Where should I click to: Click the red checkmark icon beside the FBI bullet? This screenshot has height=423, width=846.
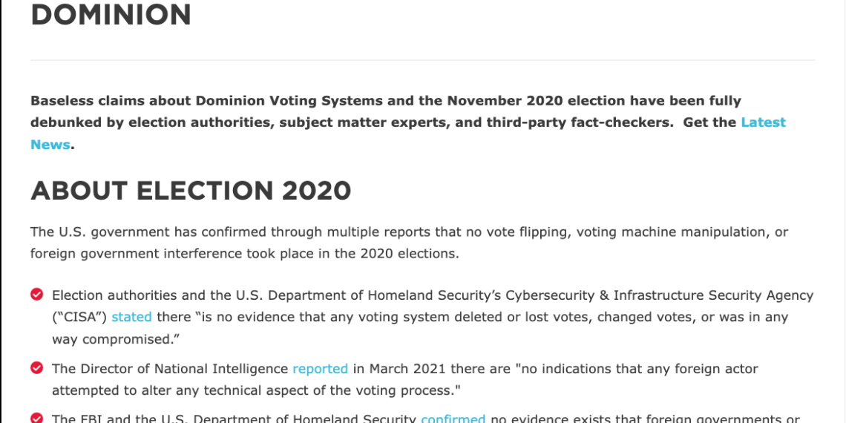[x=36, y=418]
